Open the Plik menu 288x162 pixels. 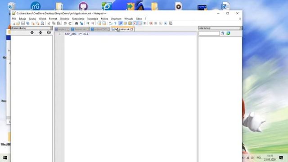tap(14, 19)
